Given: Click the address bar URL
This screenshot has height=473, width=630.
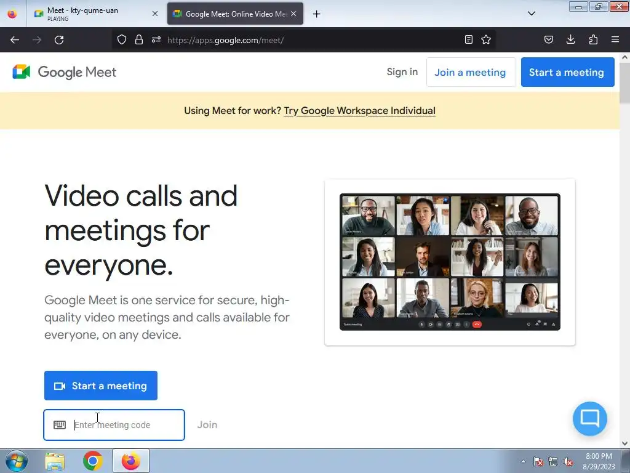Looking at the screenshot, I should (225, 40).
